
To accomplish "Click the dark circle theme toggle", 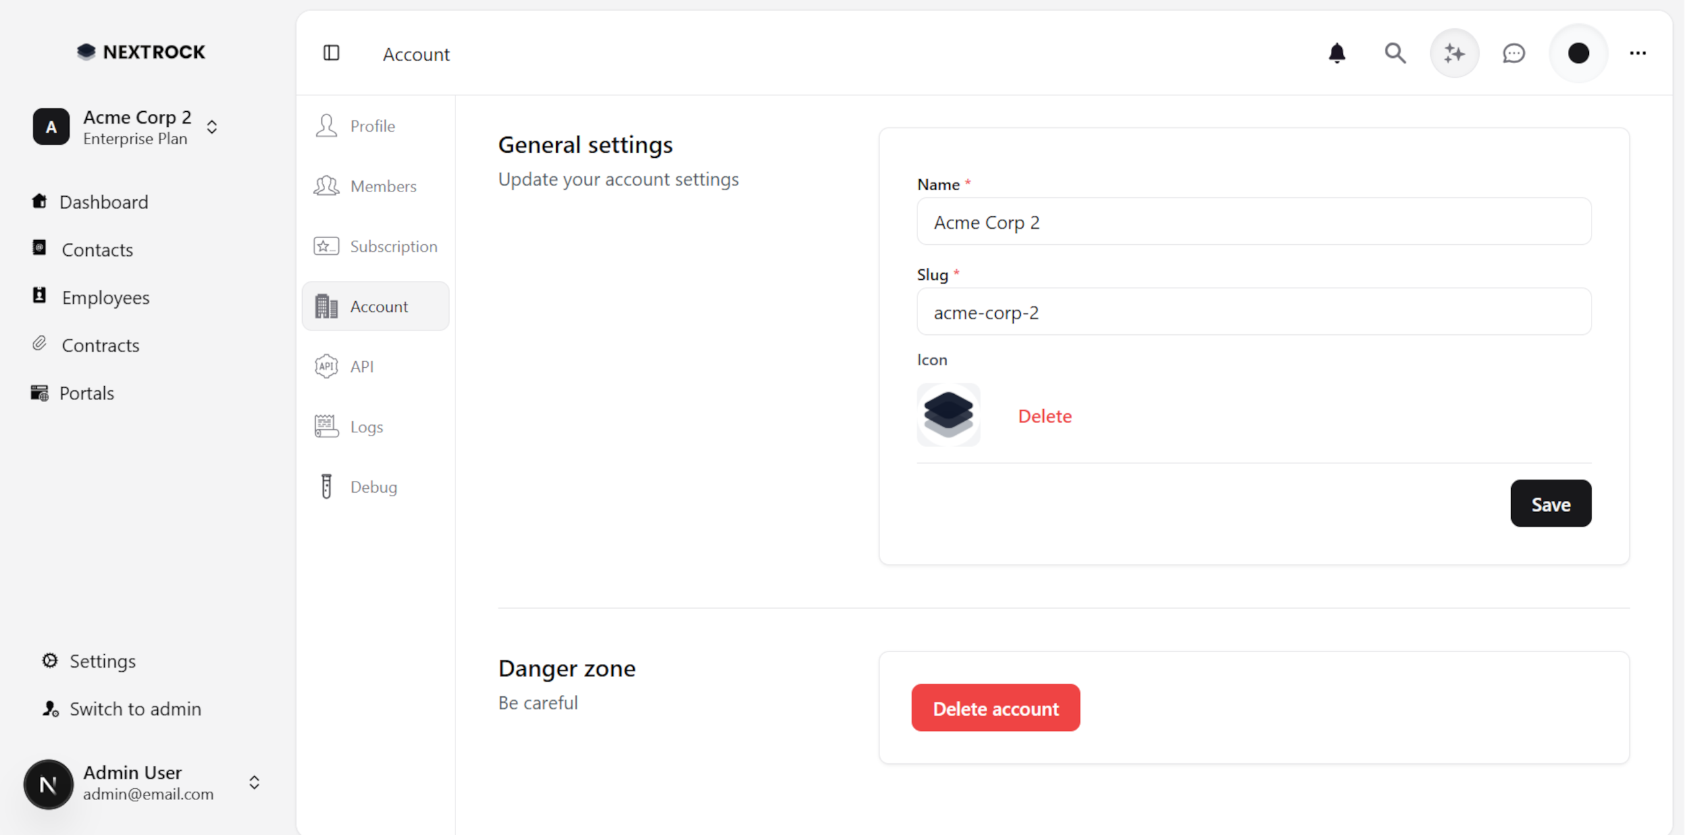I will (x=1578, y=53).
